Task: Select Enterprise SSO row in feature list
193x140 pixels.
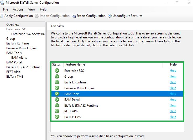Action: coord(117,71)
